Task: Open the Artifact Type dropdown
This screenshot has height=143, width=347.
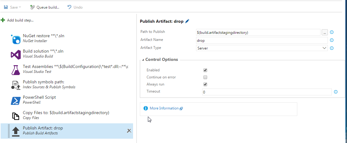Action: tap(324, 48)
